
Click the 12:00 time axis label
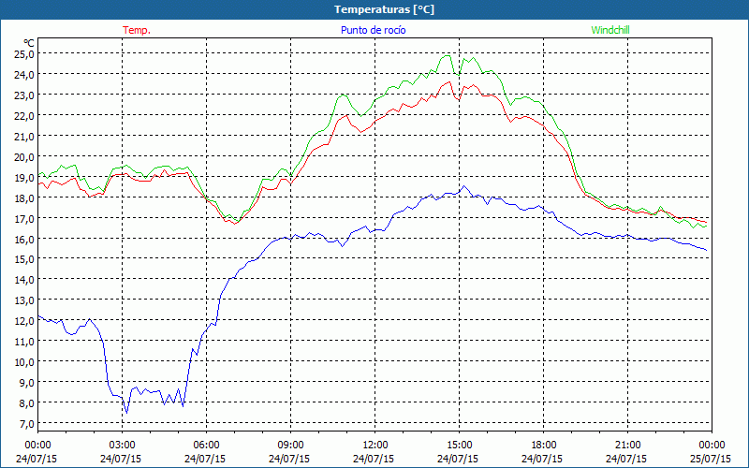pyautogui.click(x=375, y=446)
